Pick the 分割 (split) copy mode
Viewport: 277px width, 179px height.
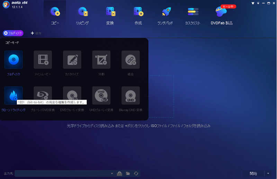coord(101,60)
